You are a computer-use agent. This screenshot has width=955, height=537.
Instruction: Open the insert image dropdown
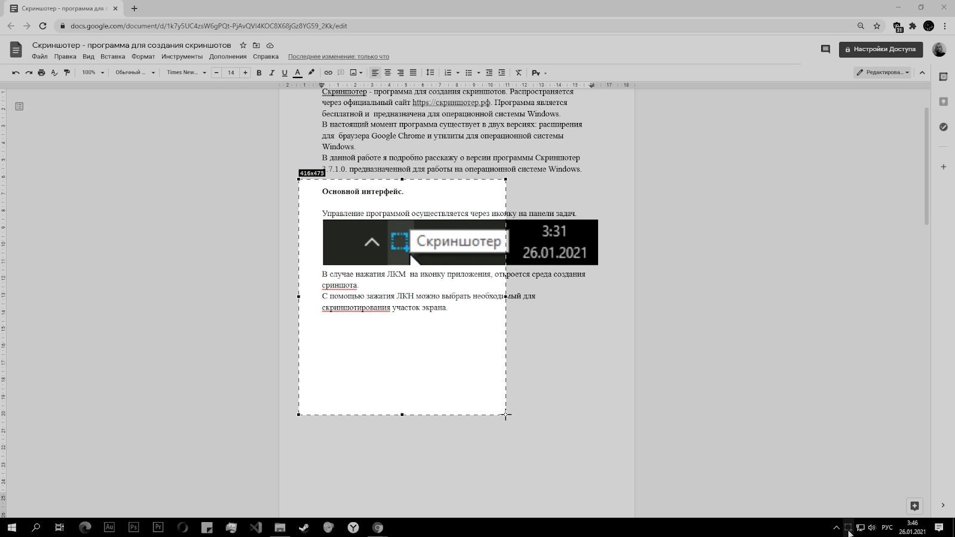[356, 73]
